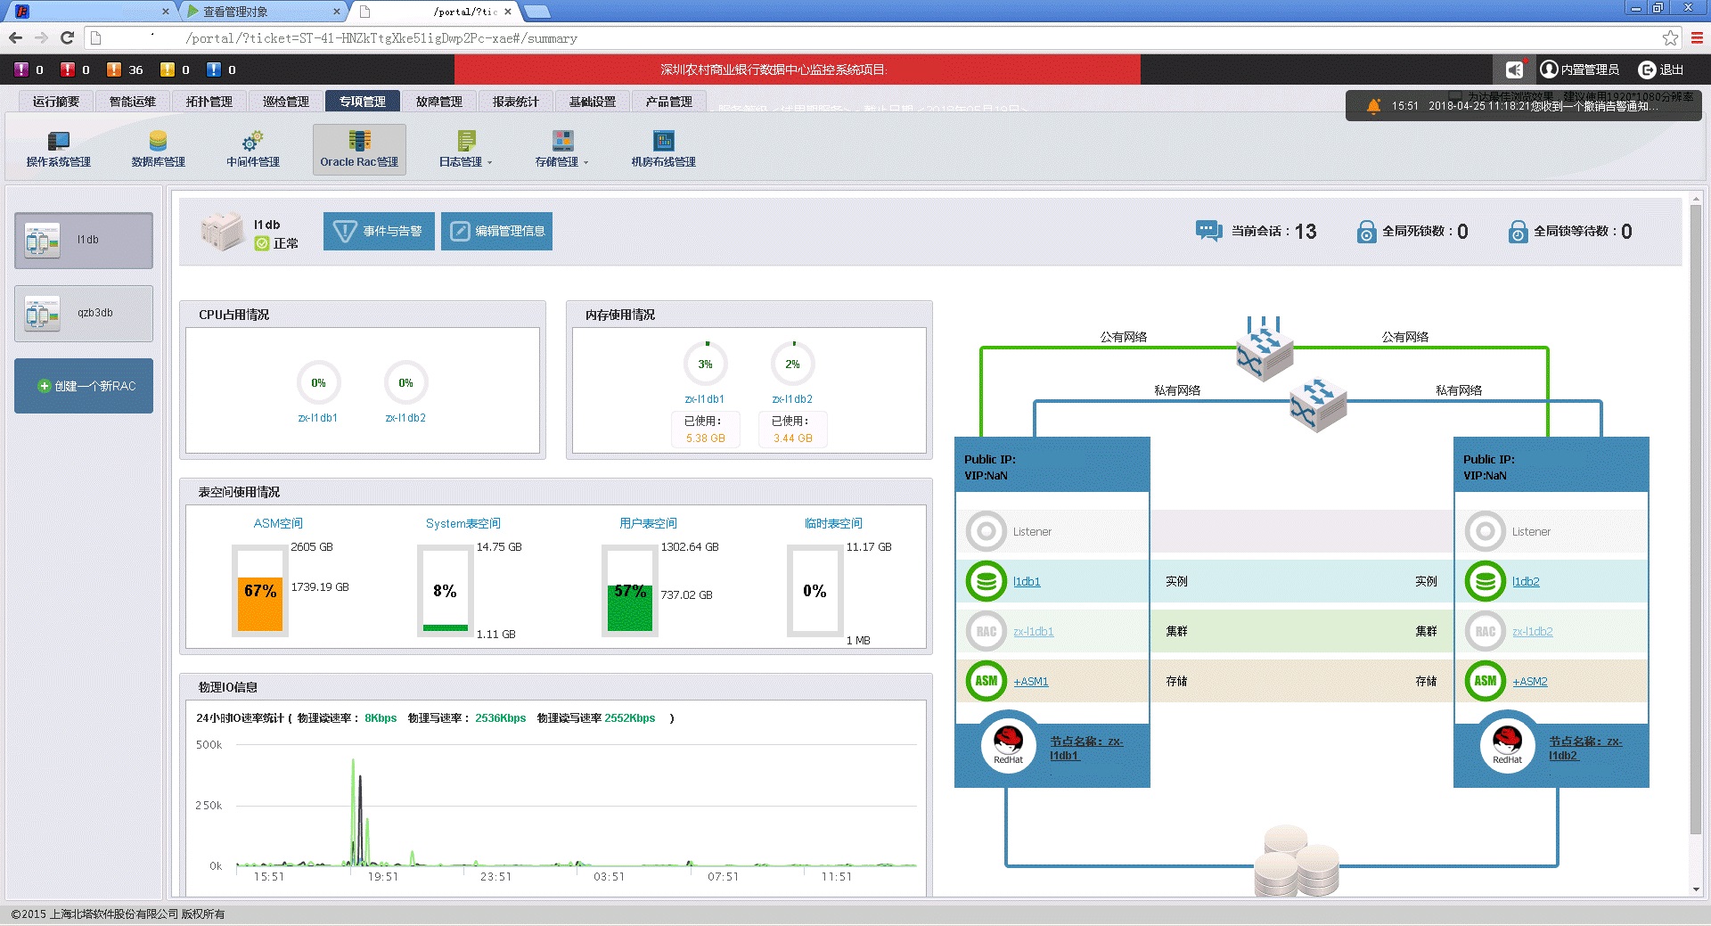The width and height of the screenshot is (1711, 926).
Task: Click the +ASM2 storage icon
Action: [1485, 682]
